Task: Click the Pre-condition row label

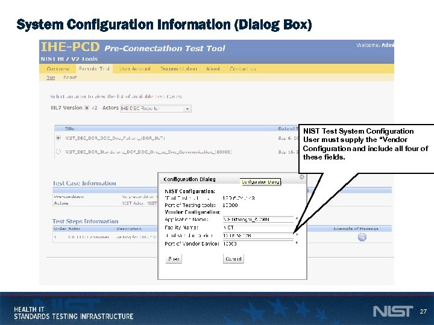Action: [69, 197]
